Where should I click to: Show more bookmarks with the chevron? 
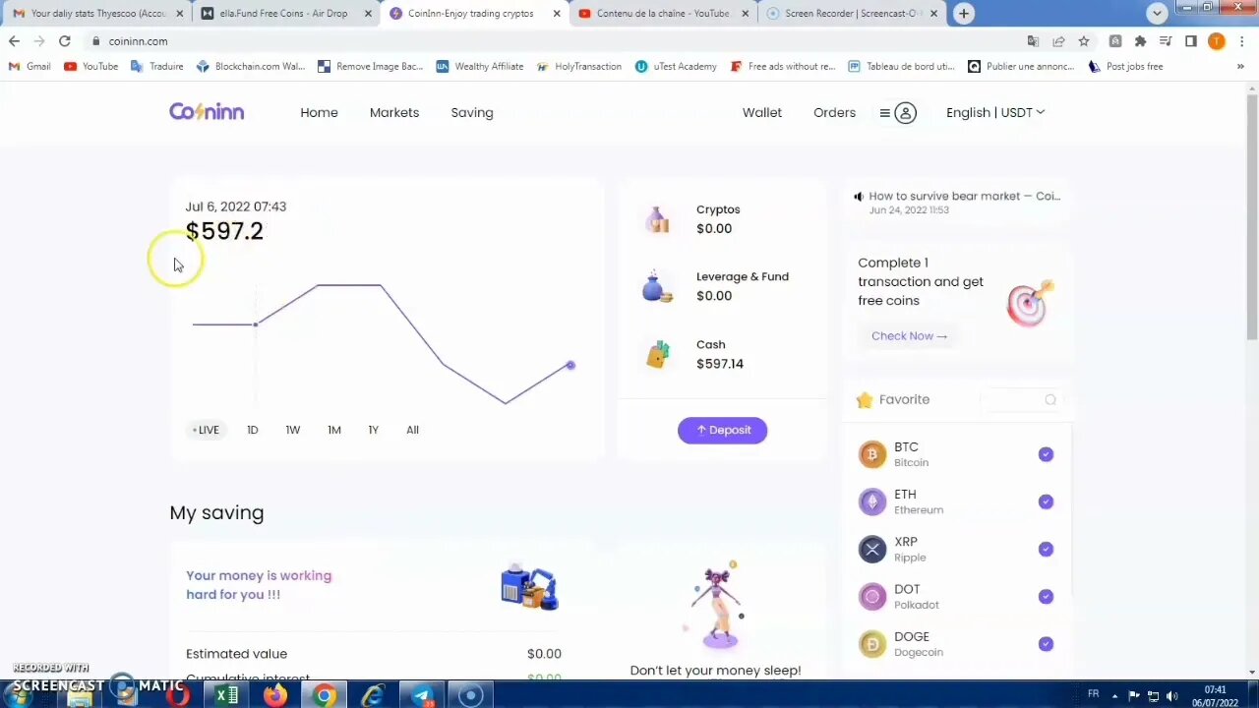coord(1240,66)
